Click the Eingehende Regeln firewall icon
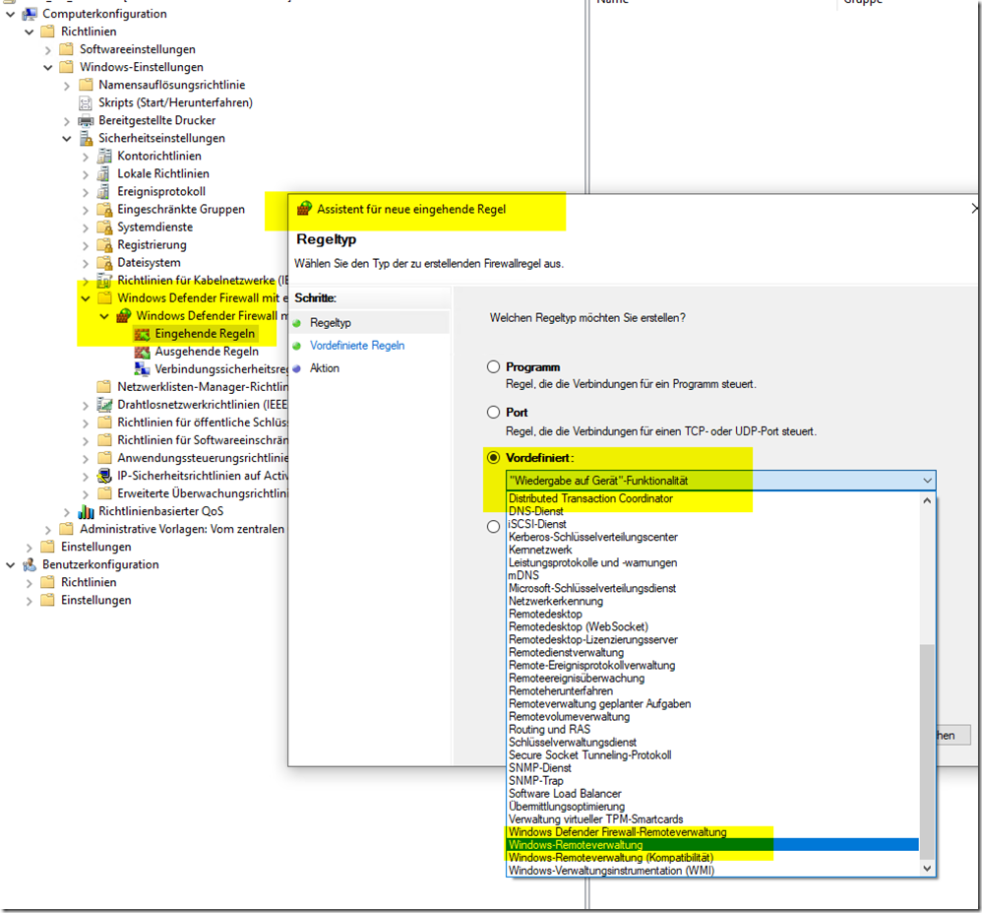Viewport: 982px width, 913px height. tap(142, 334)
